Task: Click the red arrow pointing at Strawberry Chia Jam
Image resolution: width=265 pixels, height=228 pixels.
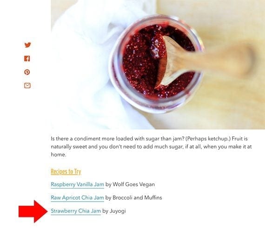Action: pyautogui.click(x=33, y=211)
